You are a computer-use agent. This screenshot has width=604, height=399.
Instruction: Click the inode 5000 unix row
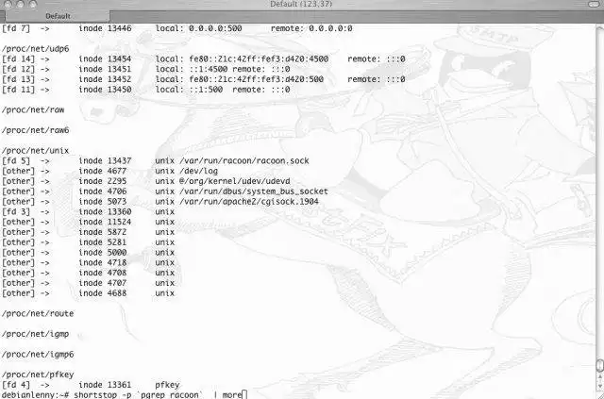click(x=88, y=253)
